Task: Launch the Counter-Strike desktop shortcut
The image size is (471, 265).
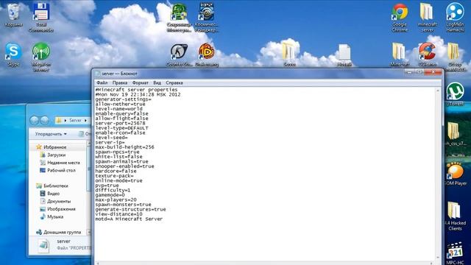Action: (x=179, y=55)
